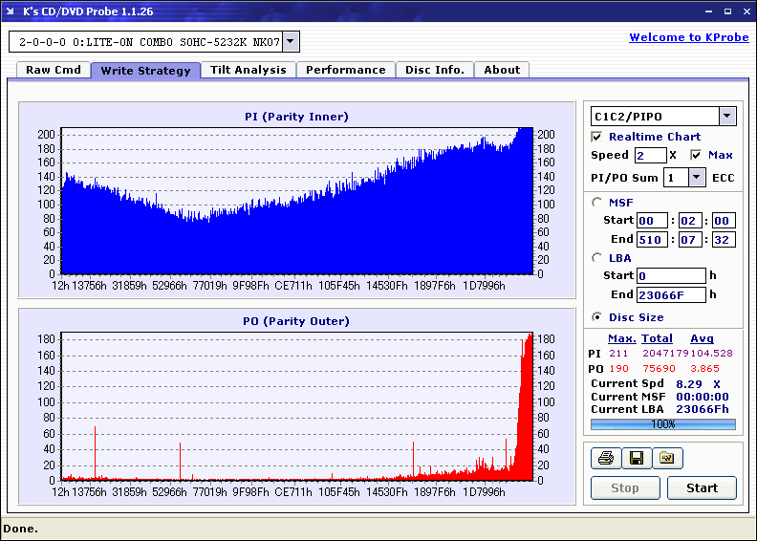
Task: Switch to the Write Strategy tab
Action: click(146, 71)
